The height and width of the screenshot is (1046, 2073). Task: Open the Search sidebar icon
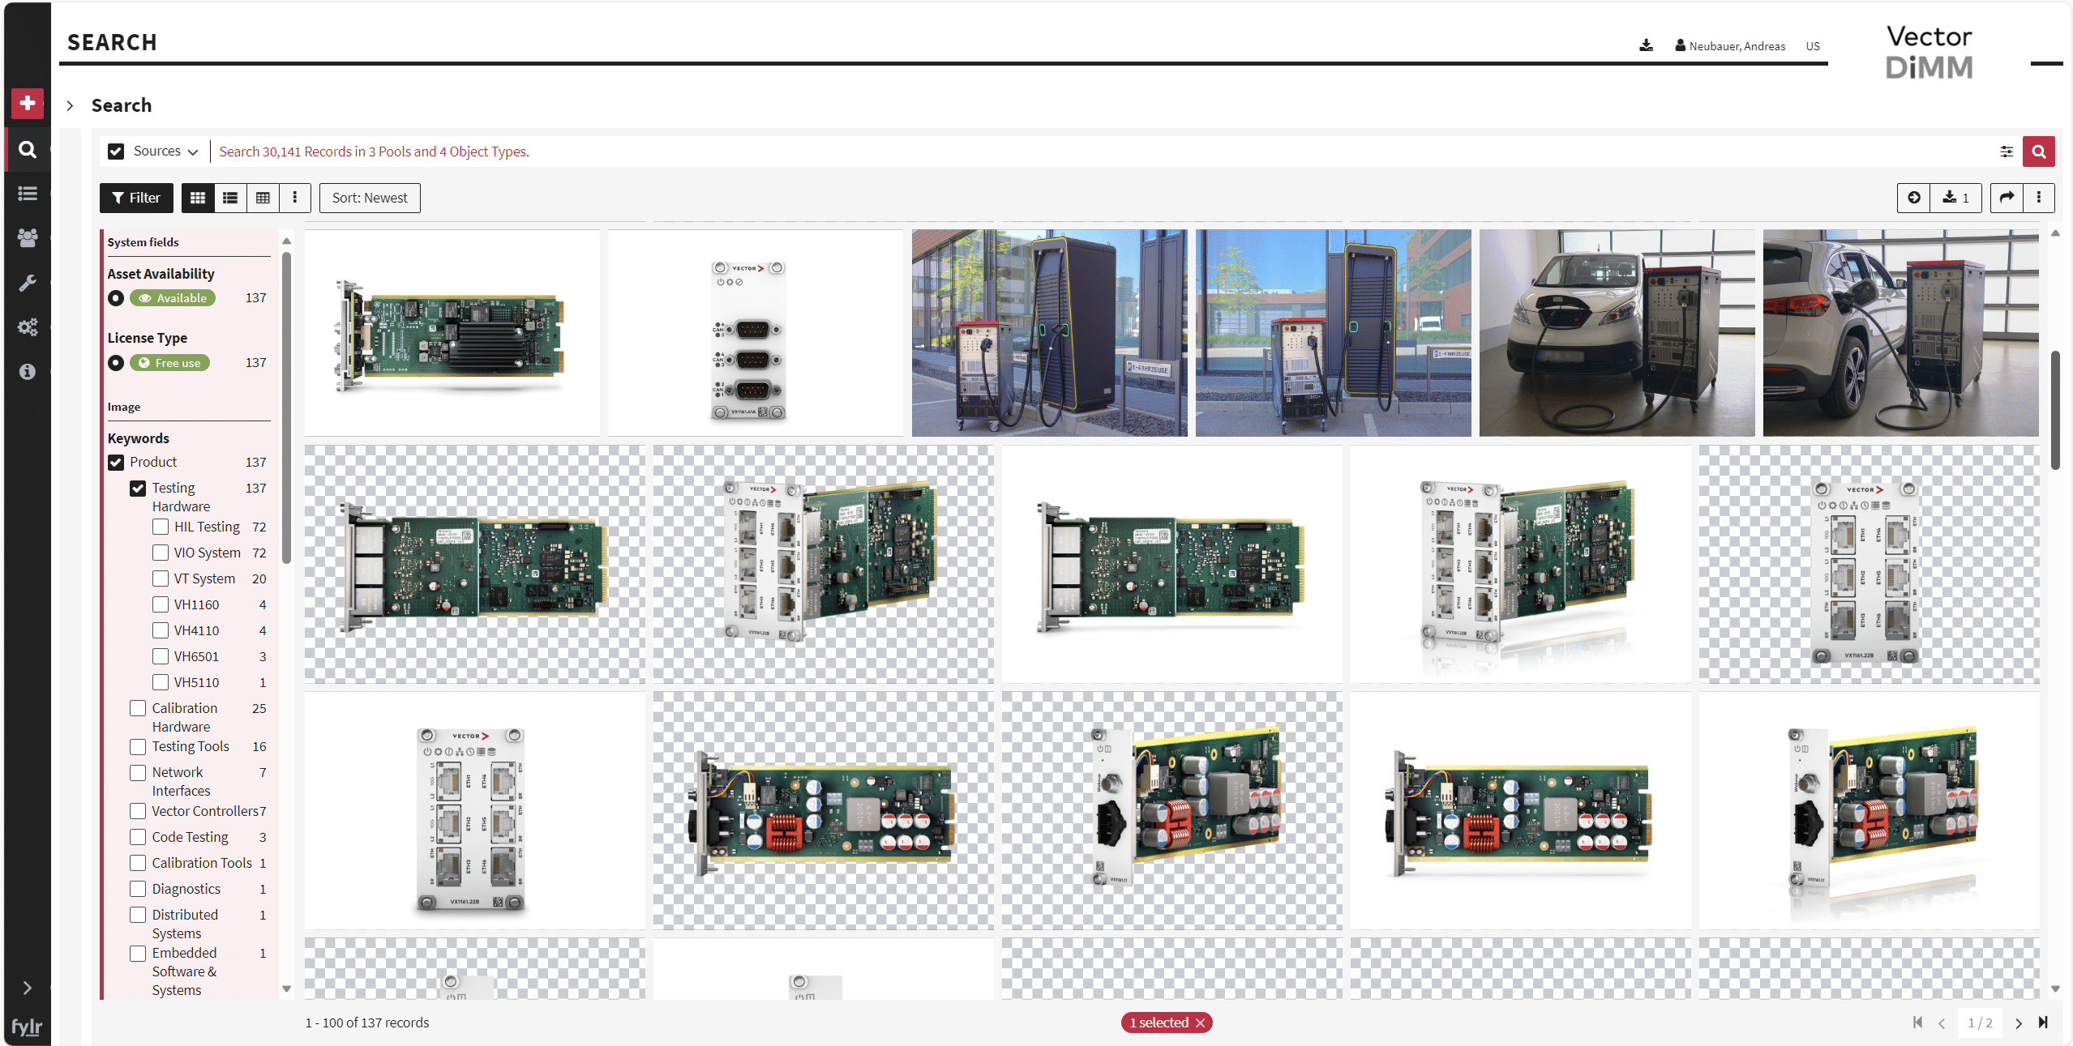pos(28,150)
